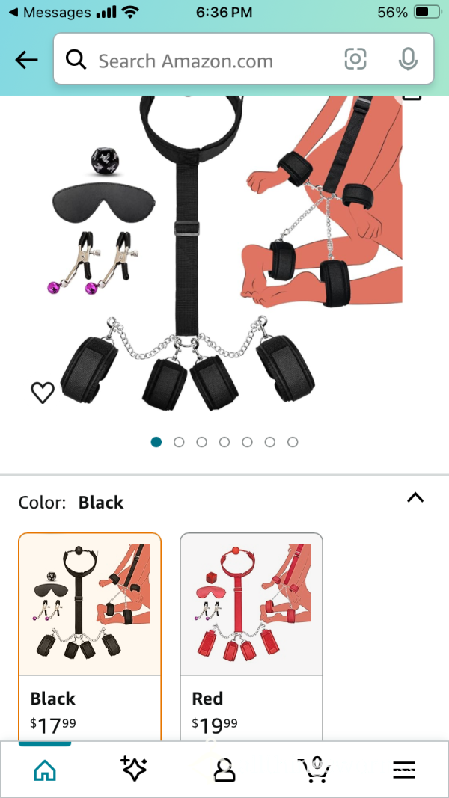Tap the magnifying glass search icon
The width and height of the screenshot is (449, 798).
click(76, 60)
